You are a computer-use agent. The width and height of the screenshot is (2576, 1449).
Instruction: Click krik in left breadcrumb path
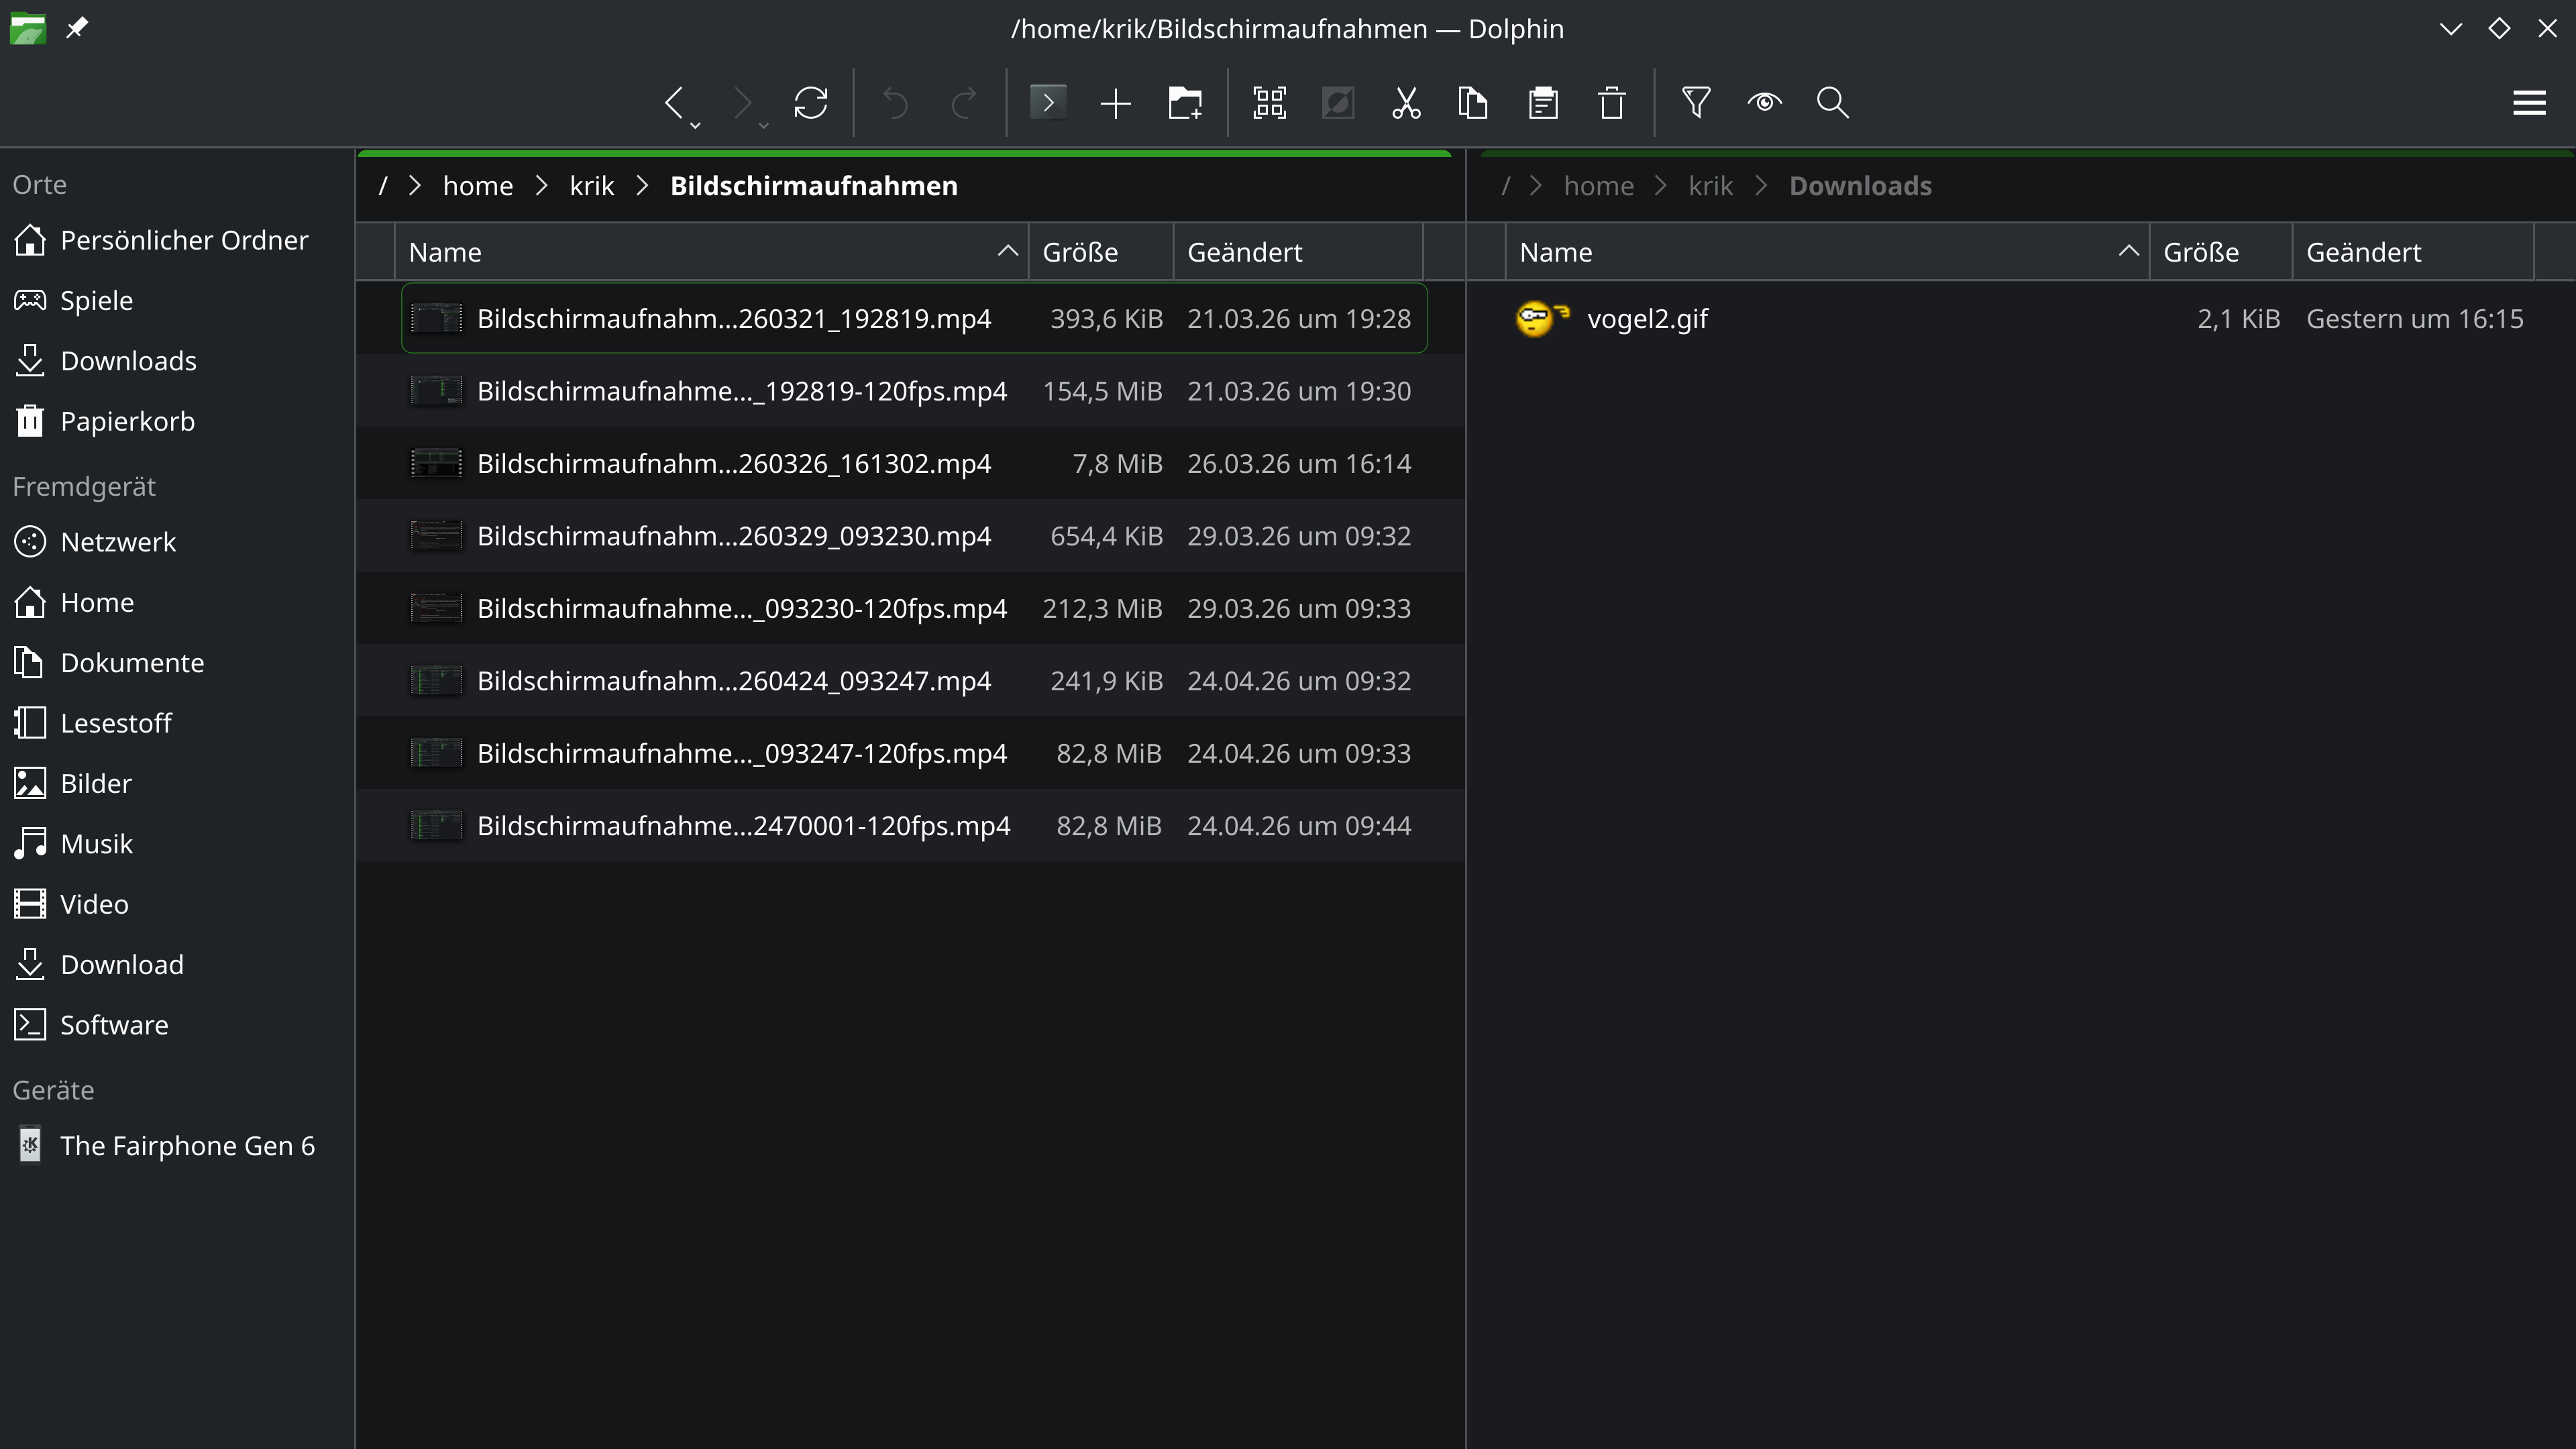coord(591,186)
